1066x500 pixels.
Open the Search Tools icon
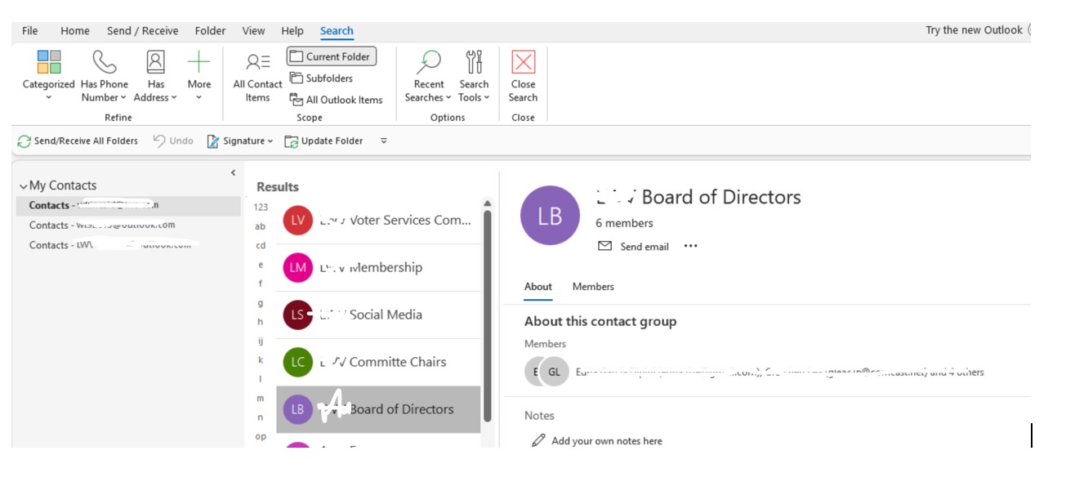[474, 62]
